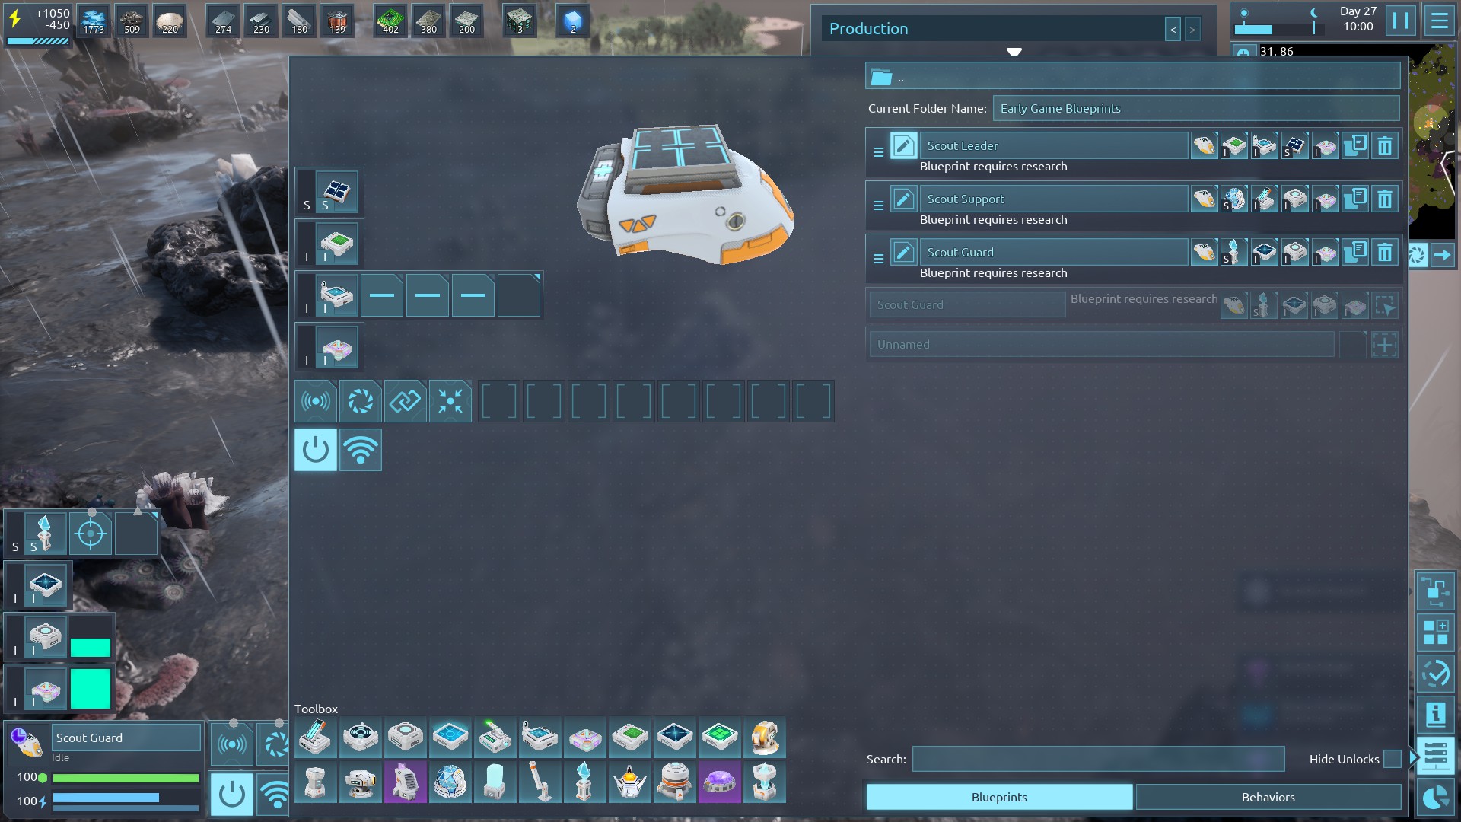1461x822 pixels.
Task: Click the Current Folder Name field
Action: click(1195, 108)
